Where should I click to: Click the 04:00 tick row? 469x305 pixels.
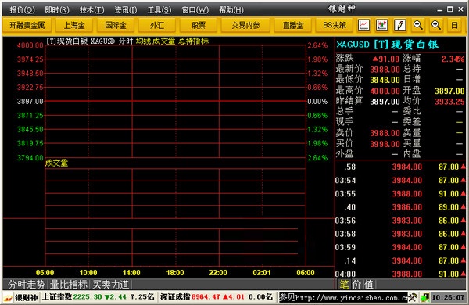[x=400, y=274]
